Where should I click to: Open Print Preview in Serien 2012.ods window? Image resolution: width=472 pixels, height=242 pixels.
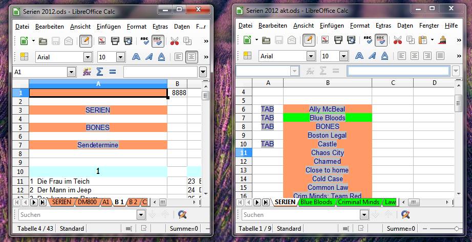[128, 41]
